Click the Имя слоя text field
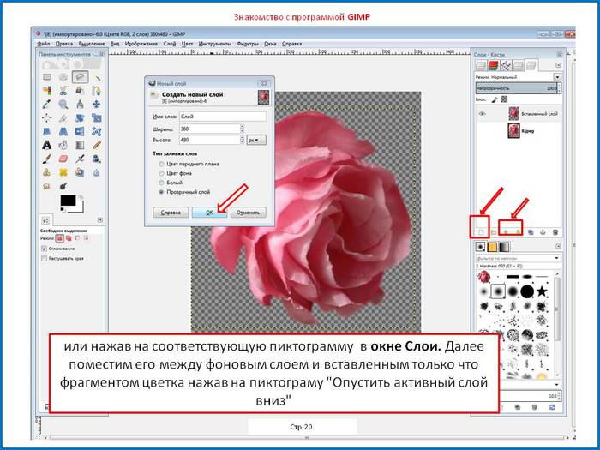The height and width of the screenshot is (450, 600). [223, 117]
